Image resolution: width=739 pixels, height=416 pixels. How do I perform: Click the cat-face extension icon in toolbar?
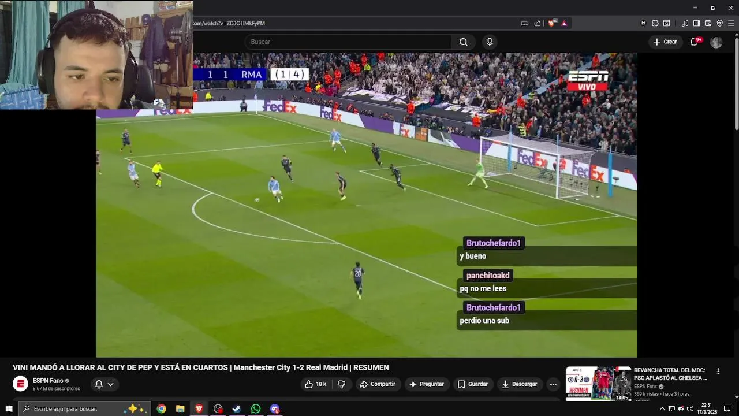pos(643,23)
